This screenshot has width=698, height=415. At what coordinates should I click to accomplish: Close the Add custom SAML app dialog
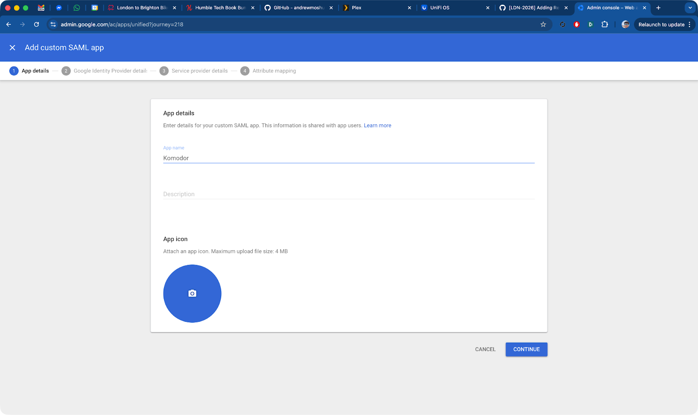[12, 48]
